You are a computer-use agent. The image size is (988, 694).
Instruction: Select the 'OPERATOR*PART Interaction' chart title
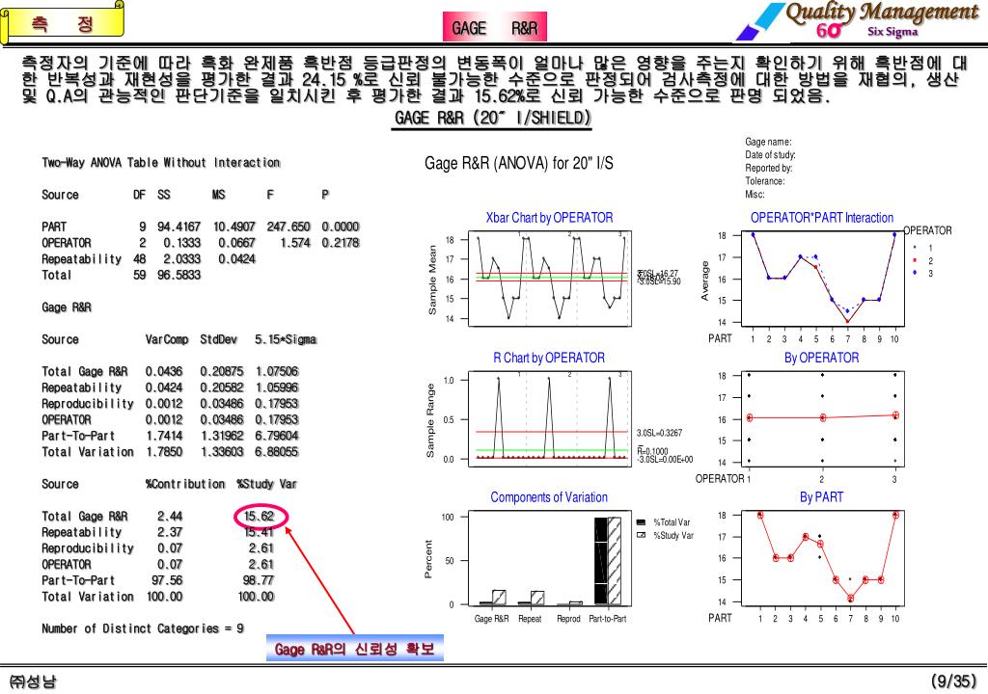pos(822,218)
